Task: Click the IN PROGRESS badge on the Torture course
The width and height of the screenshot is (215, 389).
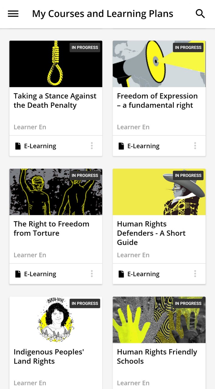Action: tap(85, 175)
